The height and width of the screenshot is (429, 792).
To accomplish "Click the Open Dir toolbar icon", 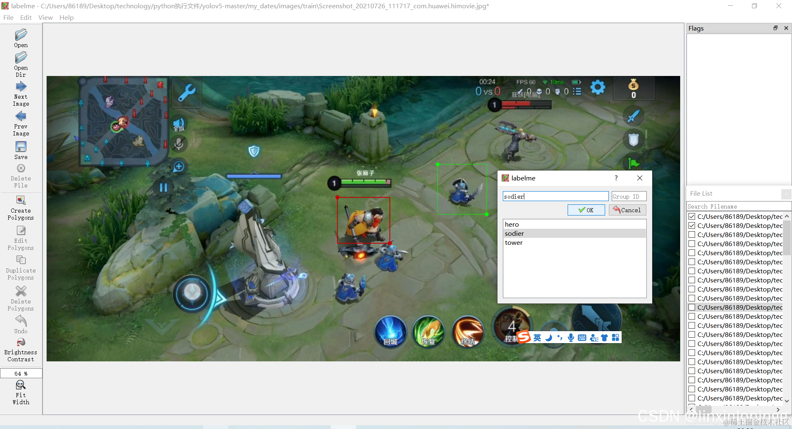I will coord(21,64).
